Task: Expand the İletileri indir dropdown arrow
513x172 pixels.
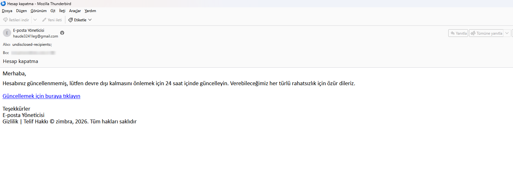Action: [35, 20]
